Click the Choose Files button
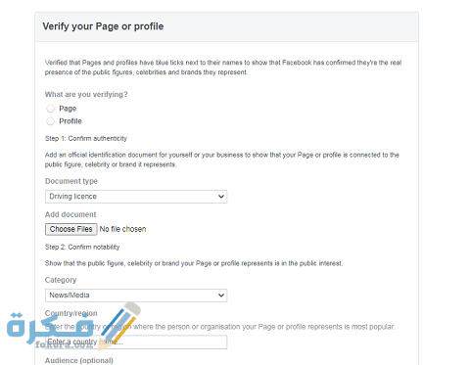 71,229
